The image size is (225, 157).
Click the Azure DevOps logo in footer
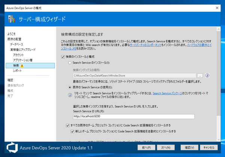click(x=12, y=148)
